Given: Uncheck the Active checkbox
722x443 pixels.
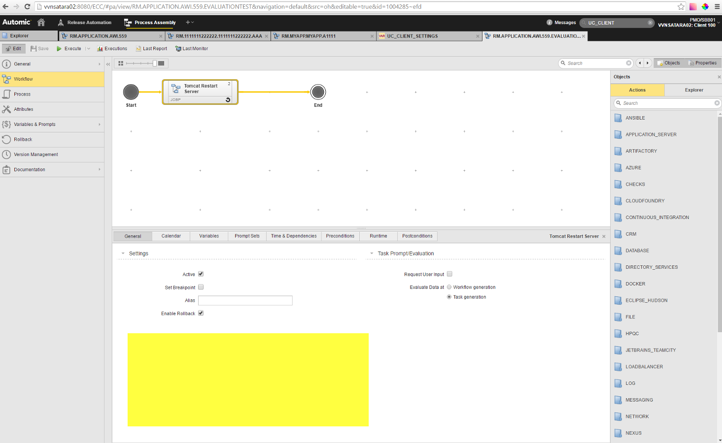Looking at the screenshot, I should coord(201,274).
